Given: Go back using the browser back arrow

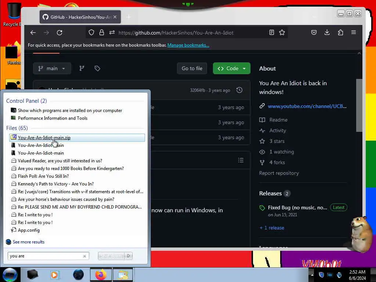Looking at the screenshot, I should [x=33, y=33].
